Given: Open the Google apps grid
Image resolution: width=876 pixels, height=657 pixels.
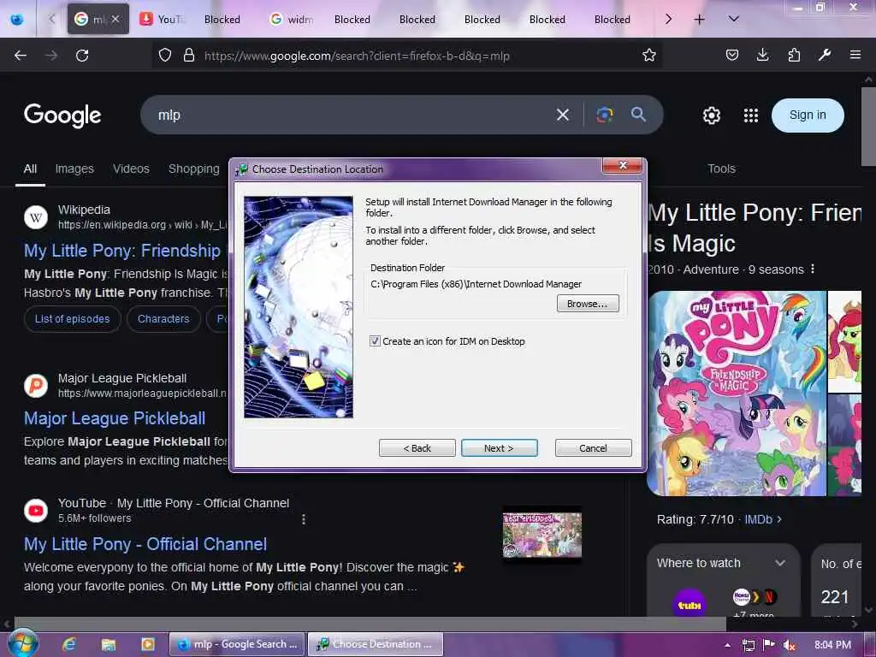Looking at the screenshot, I should [x=751, y=115].
